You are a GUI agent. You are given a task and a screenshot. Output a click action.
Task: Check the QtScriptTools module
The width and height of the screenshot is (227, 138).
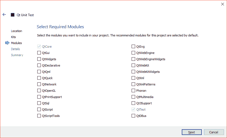pos(39,116)
